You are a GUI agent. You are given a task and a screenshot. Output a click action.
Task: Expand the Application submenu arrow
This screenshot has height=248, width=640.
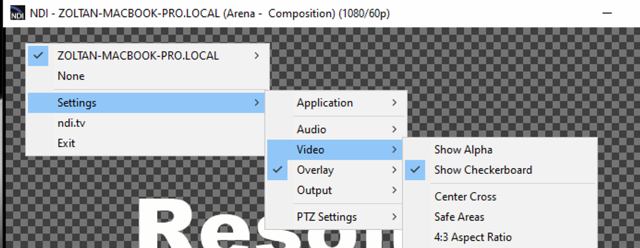[x=394, y=103]
